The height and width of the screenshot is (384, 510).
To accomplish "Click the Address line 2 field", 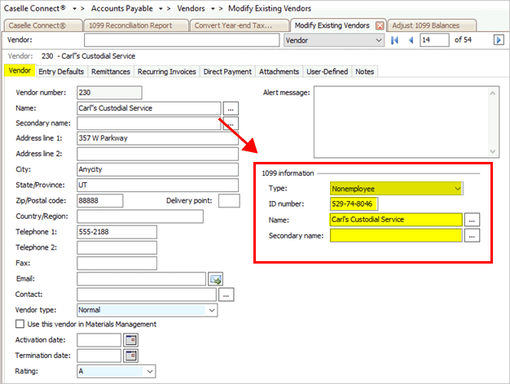I will pos(157,154).
